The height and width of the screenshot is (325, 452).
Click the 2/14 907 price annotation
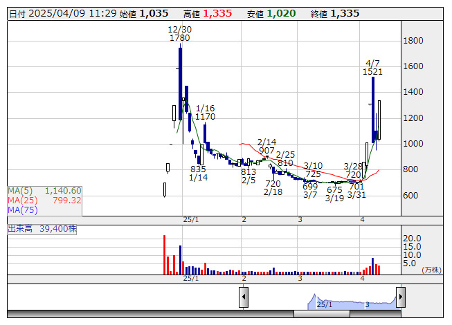(x=266, y=146)
